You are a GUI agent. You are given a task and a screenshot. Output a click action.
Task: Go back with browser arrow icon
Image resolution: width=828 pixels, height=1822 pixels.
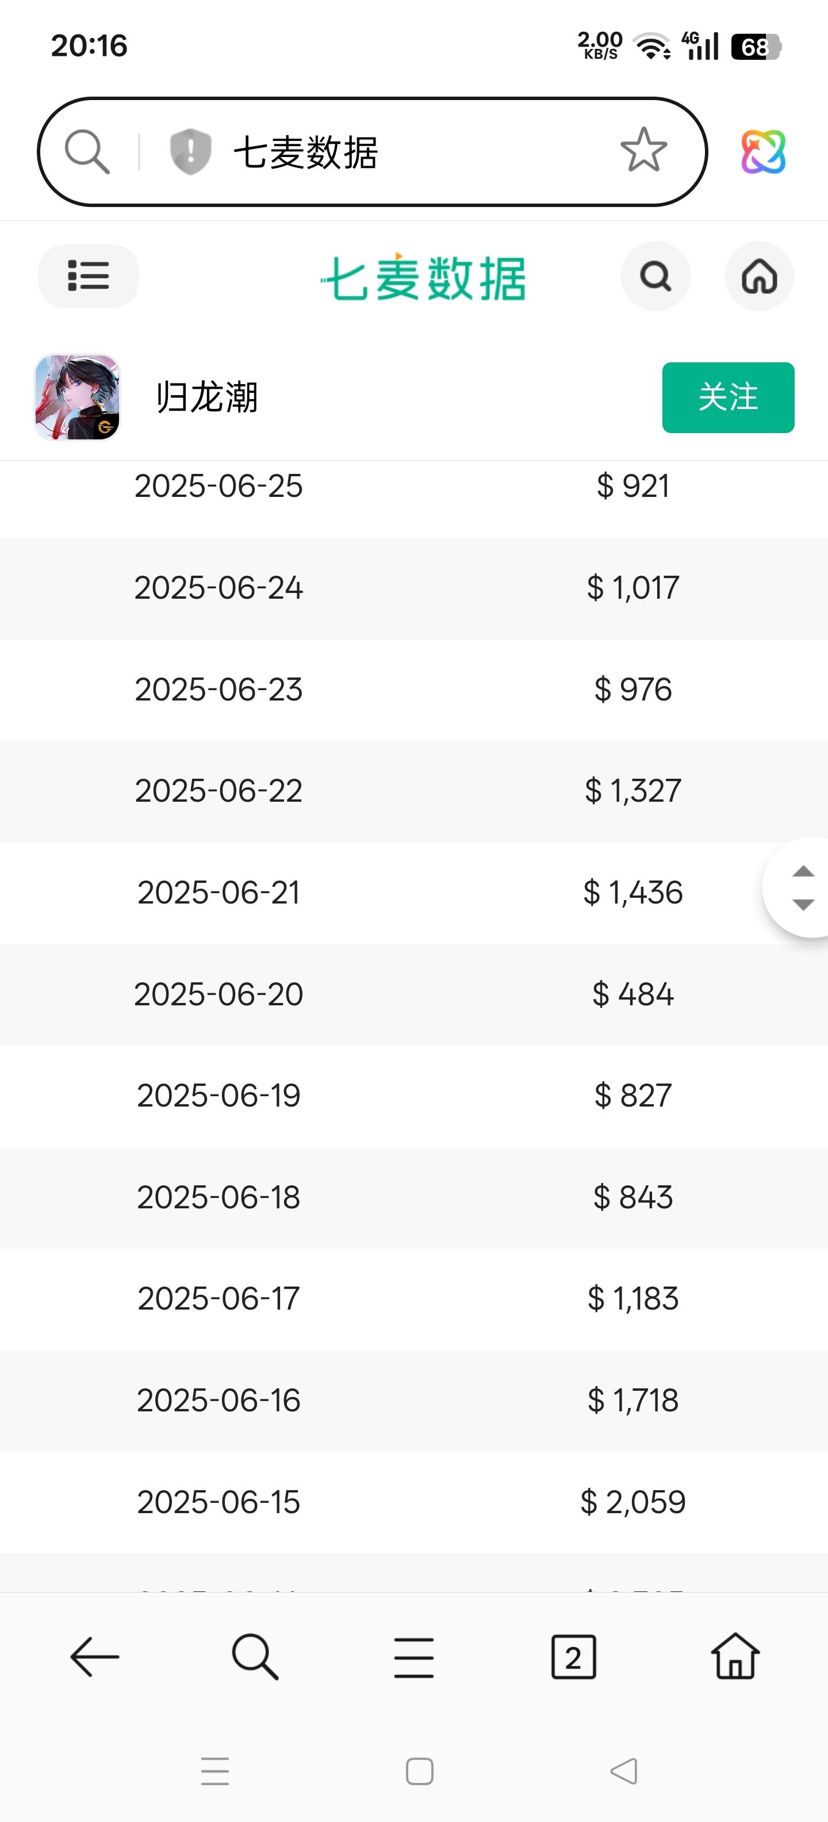click(95, 1656)
